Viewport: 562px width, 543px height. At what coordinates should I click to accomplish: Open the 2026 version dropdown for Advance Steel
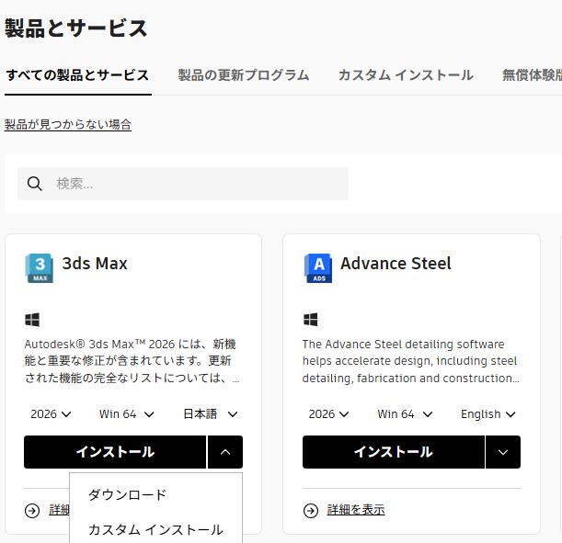click(x=328, y=414)
